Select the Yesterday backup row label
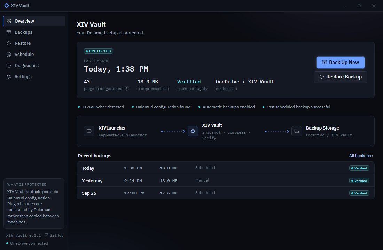Screen dimensions: 383x250 [x=92, y=181]
